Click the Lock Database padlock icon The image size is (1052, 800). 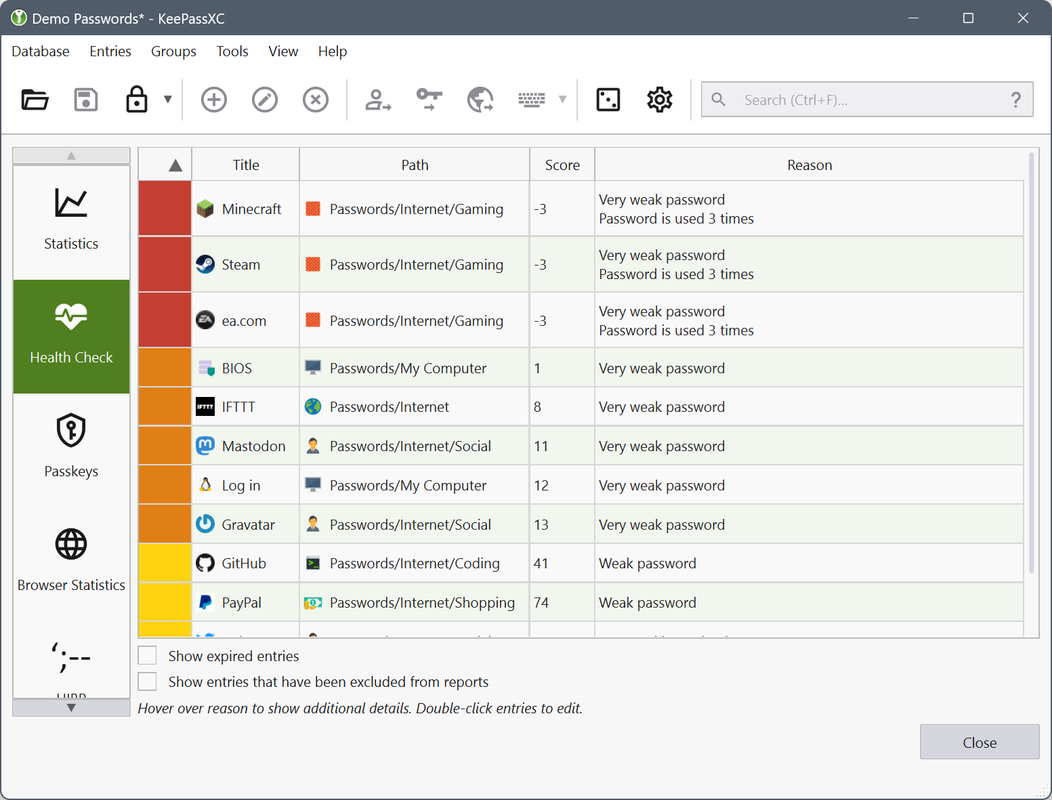pos(137,100)
